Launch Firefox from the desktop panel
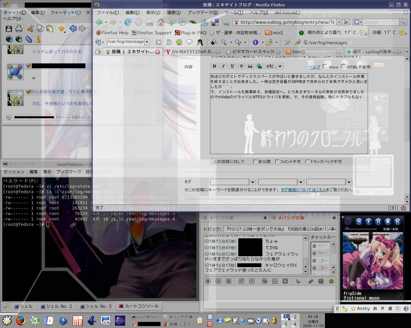This screenshot has width=411, height=328. [x=21, y=320]
